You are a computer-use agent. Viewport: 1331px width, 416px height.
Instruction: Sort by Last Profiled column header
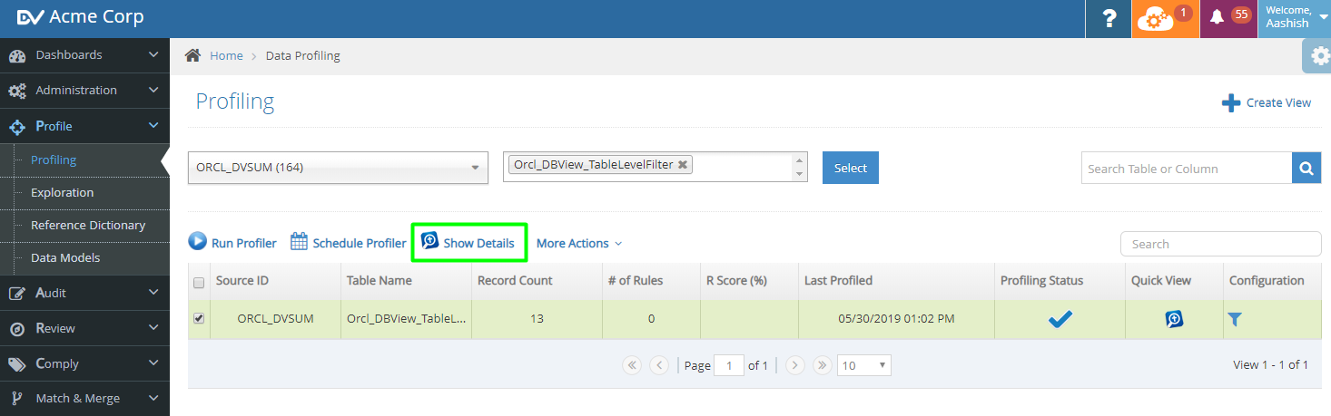(896, 281)
